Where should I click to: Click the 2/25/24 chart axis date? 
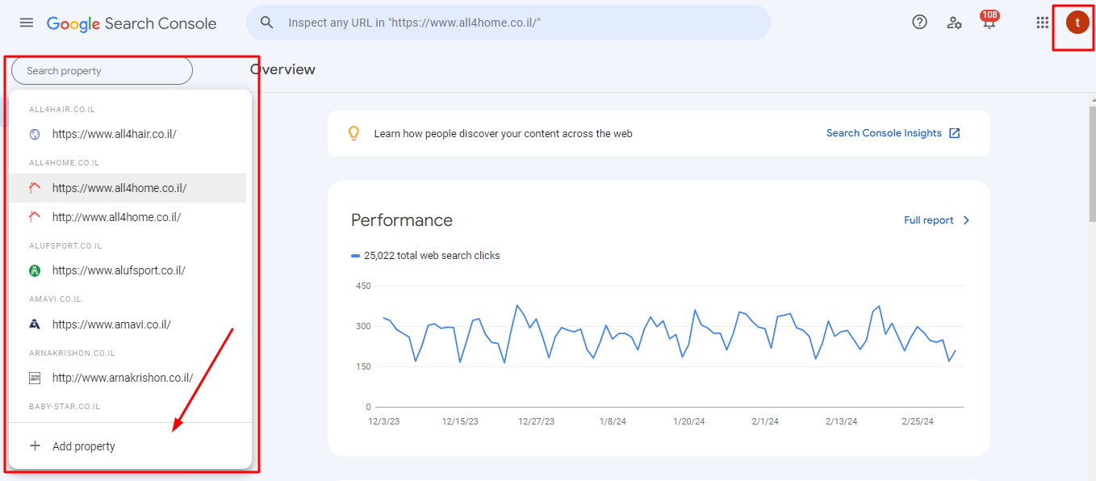tap(916, 422)
